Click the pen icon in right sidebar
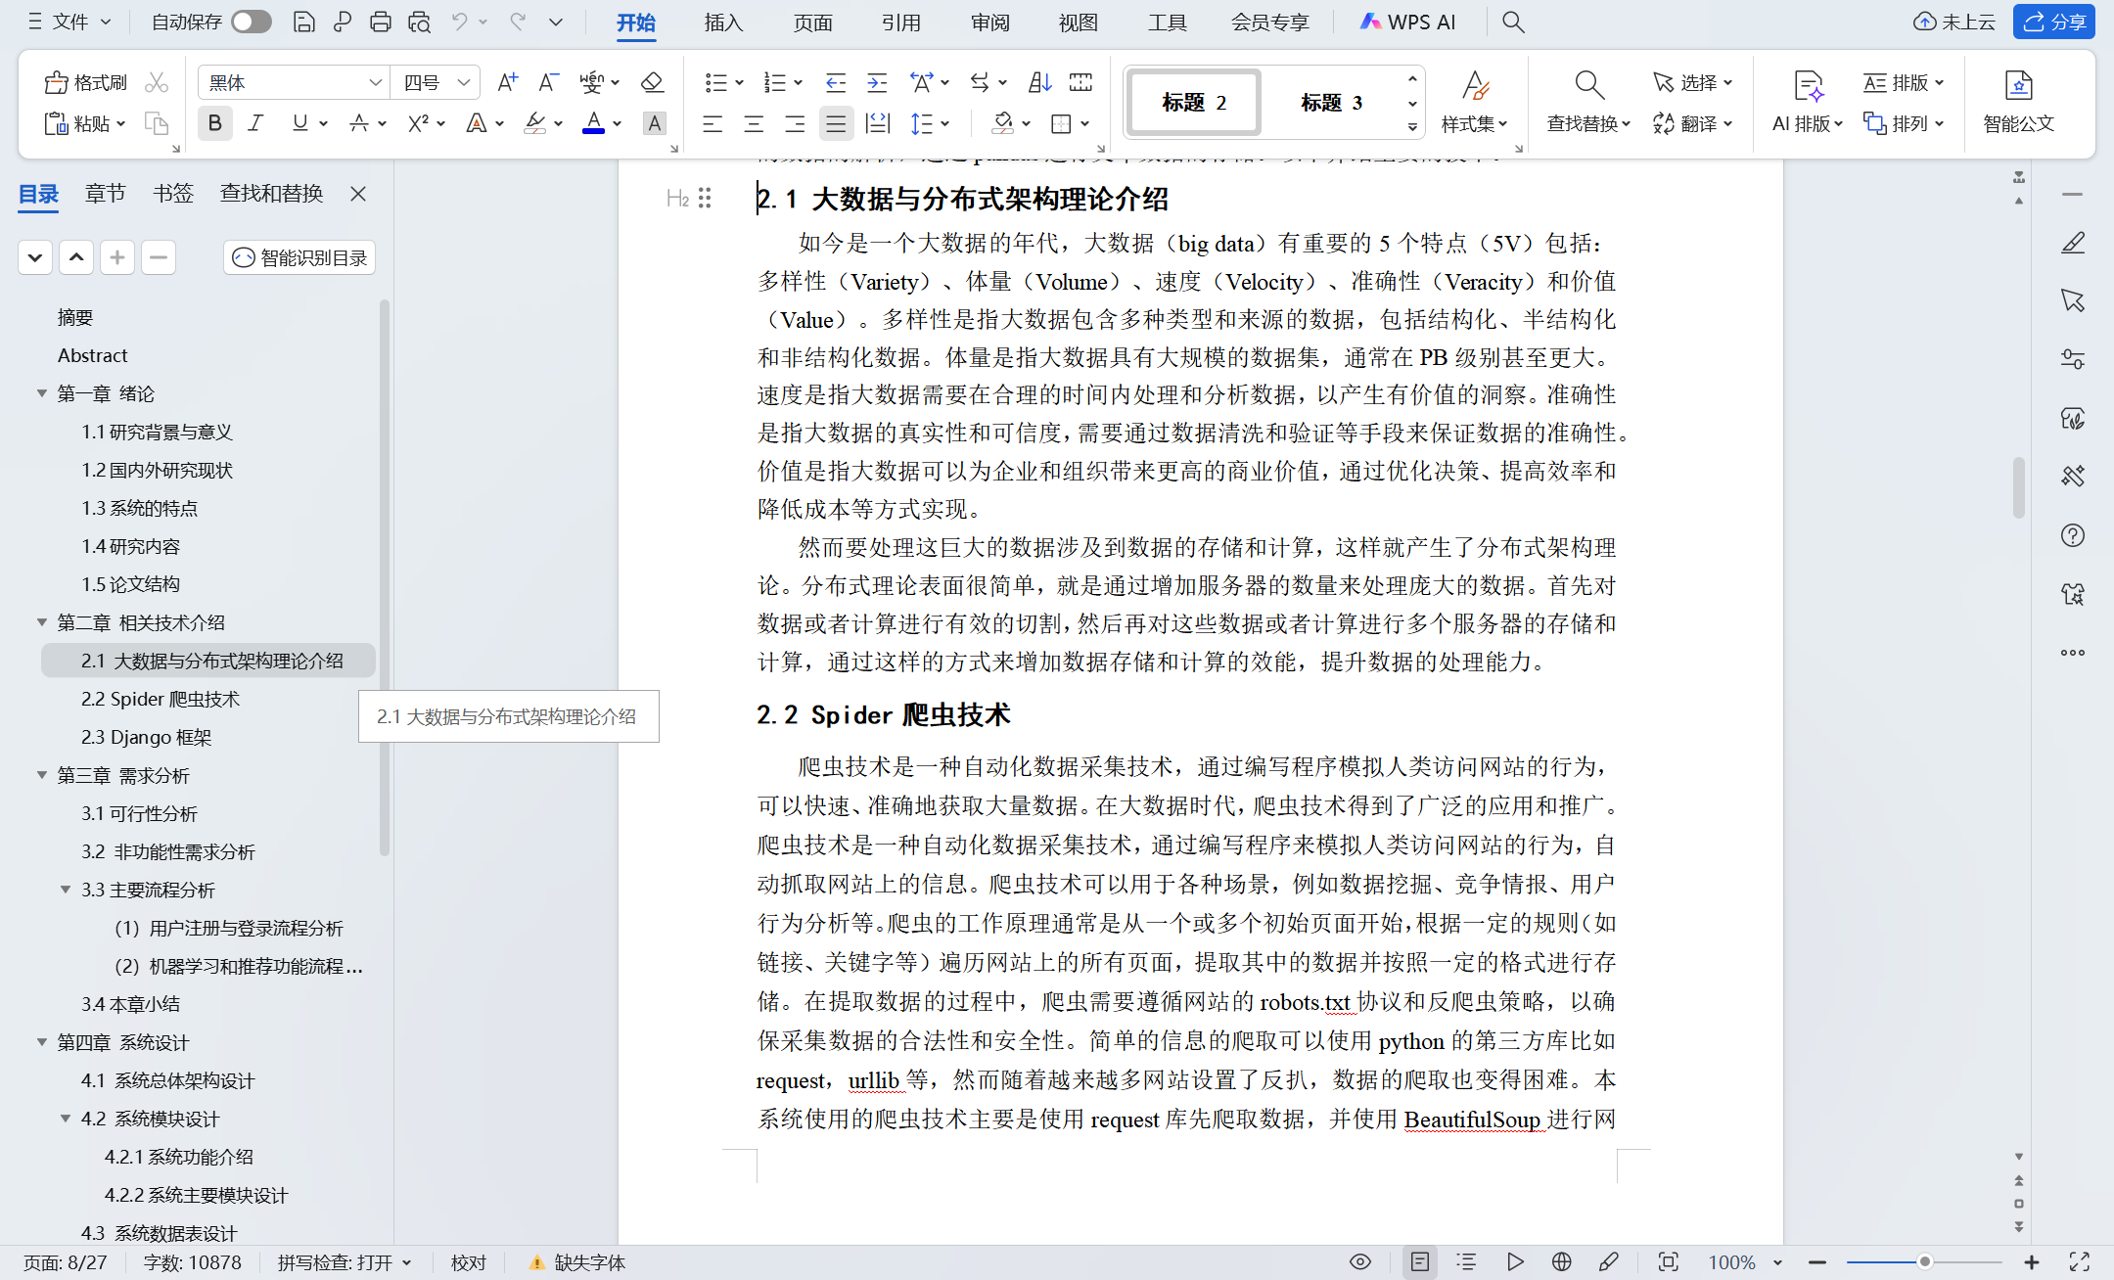 pos(2072,243)
